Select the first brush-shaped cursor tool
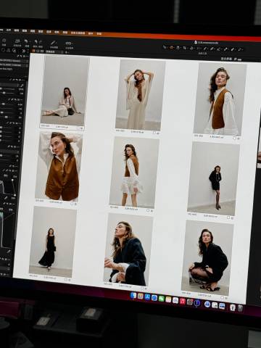The height and width of the screenshot is (348, 261). 205,49
